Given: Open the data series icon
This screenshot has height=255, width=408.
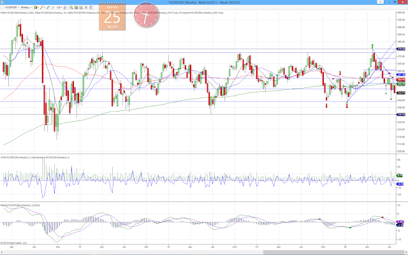Looking at the screenshot, I should [76, 8].
